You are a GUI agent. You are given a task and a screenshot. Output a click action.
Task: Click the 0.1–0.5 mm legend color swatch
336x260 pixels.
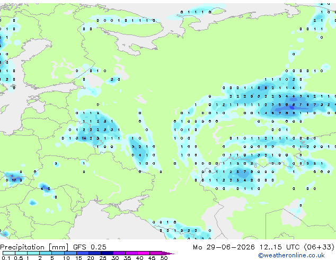click(x=9, y=253)
